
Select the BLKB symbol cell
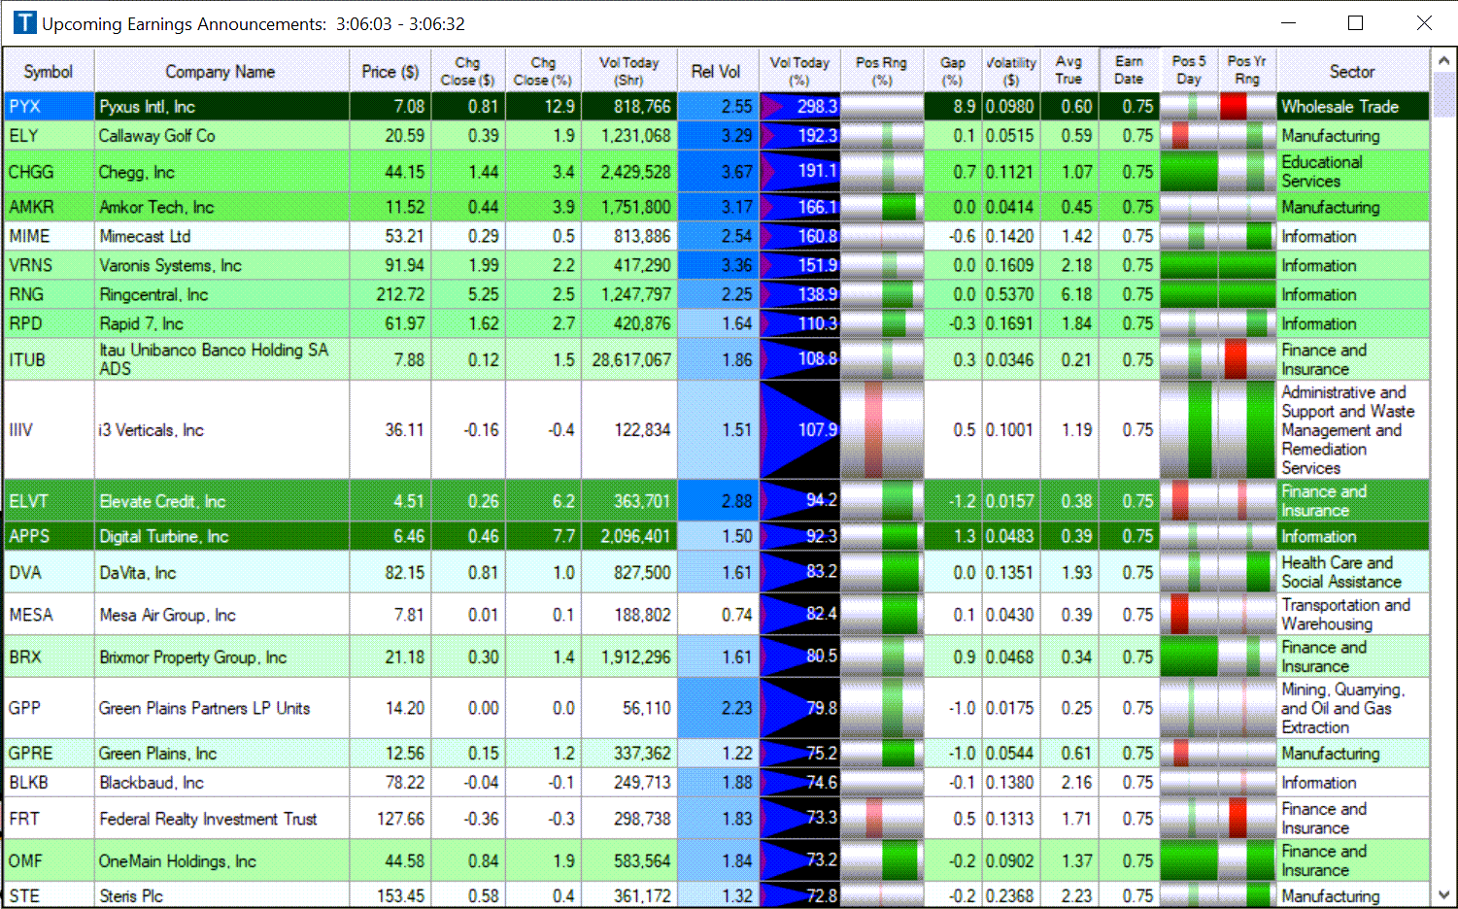click(x=49, y=783)
